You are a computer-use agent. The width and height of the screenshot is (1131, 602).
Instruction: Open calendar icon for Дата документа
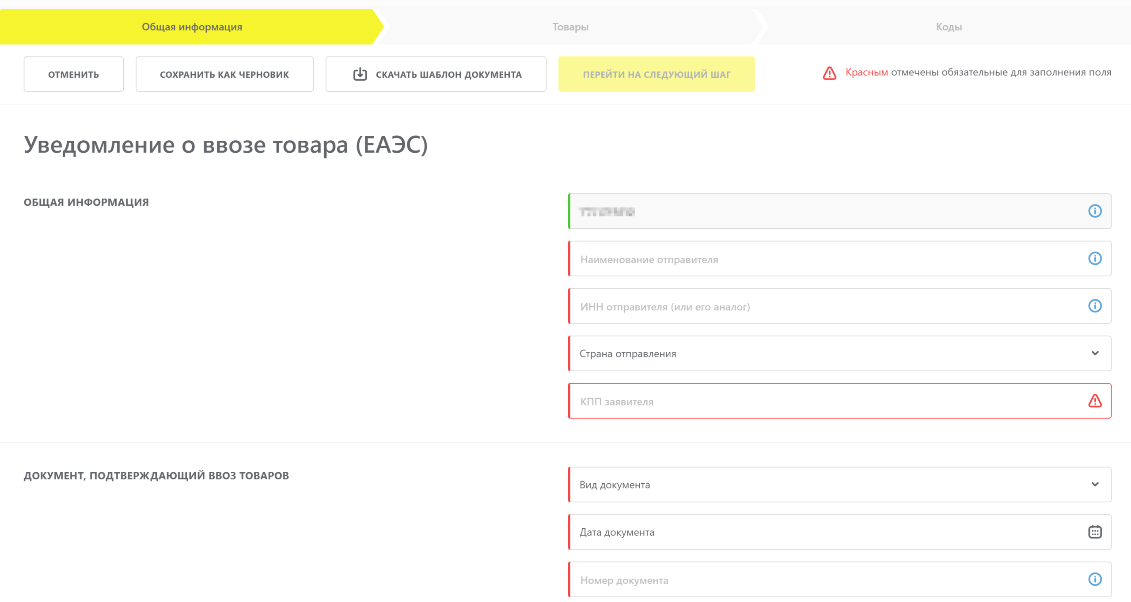[x=1094, y=531]
